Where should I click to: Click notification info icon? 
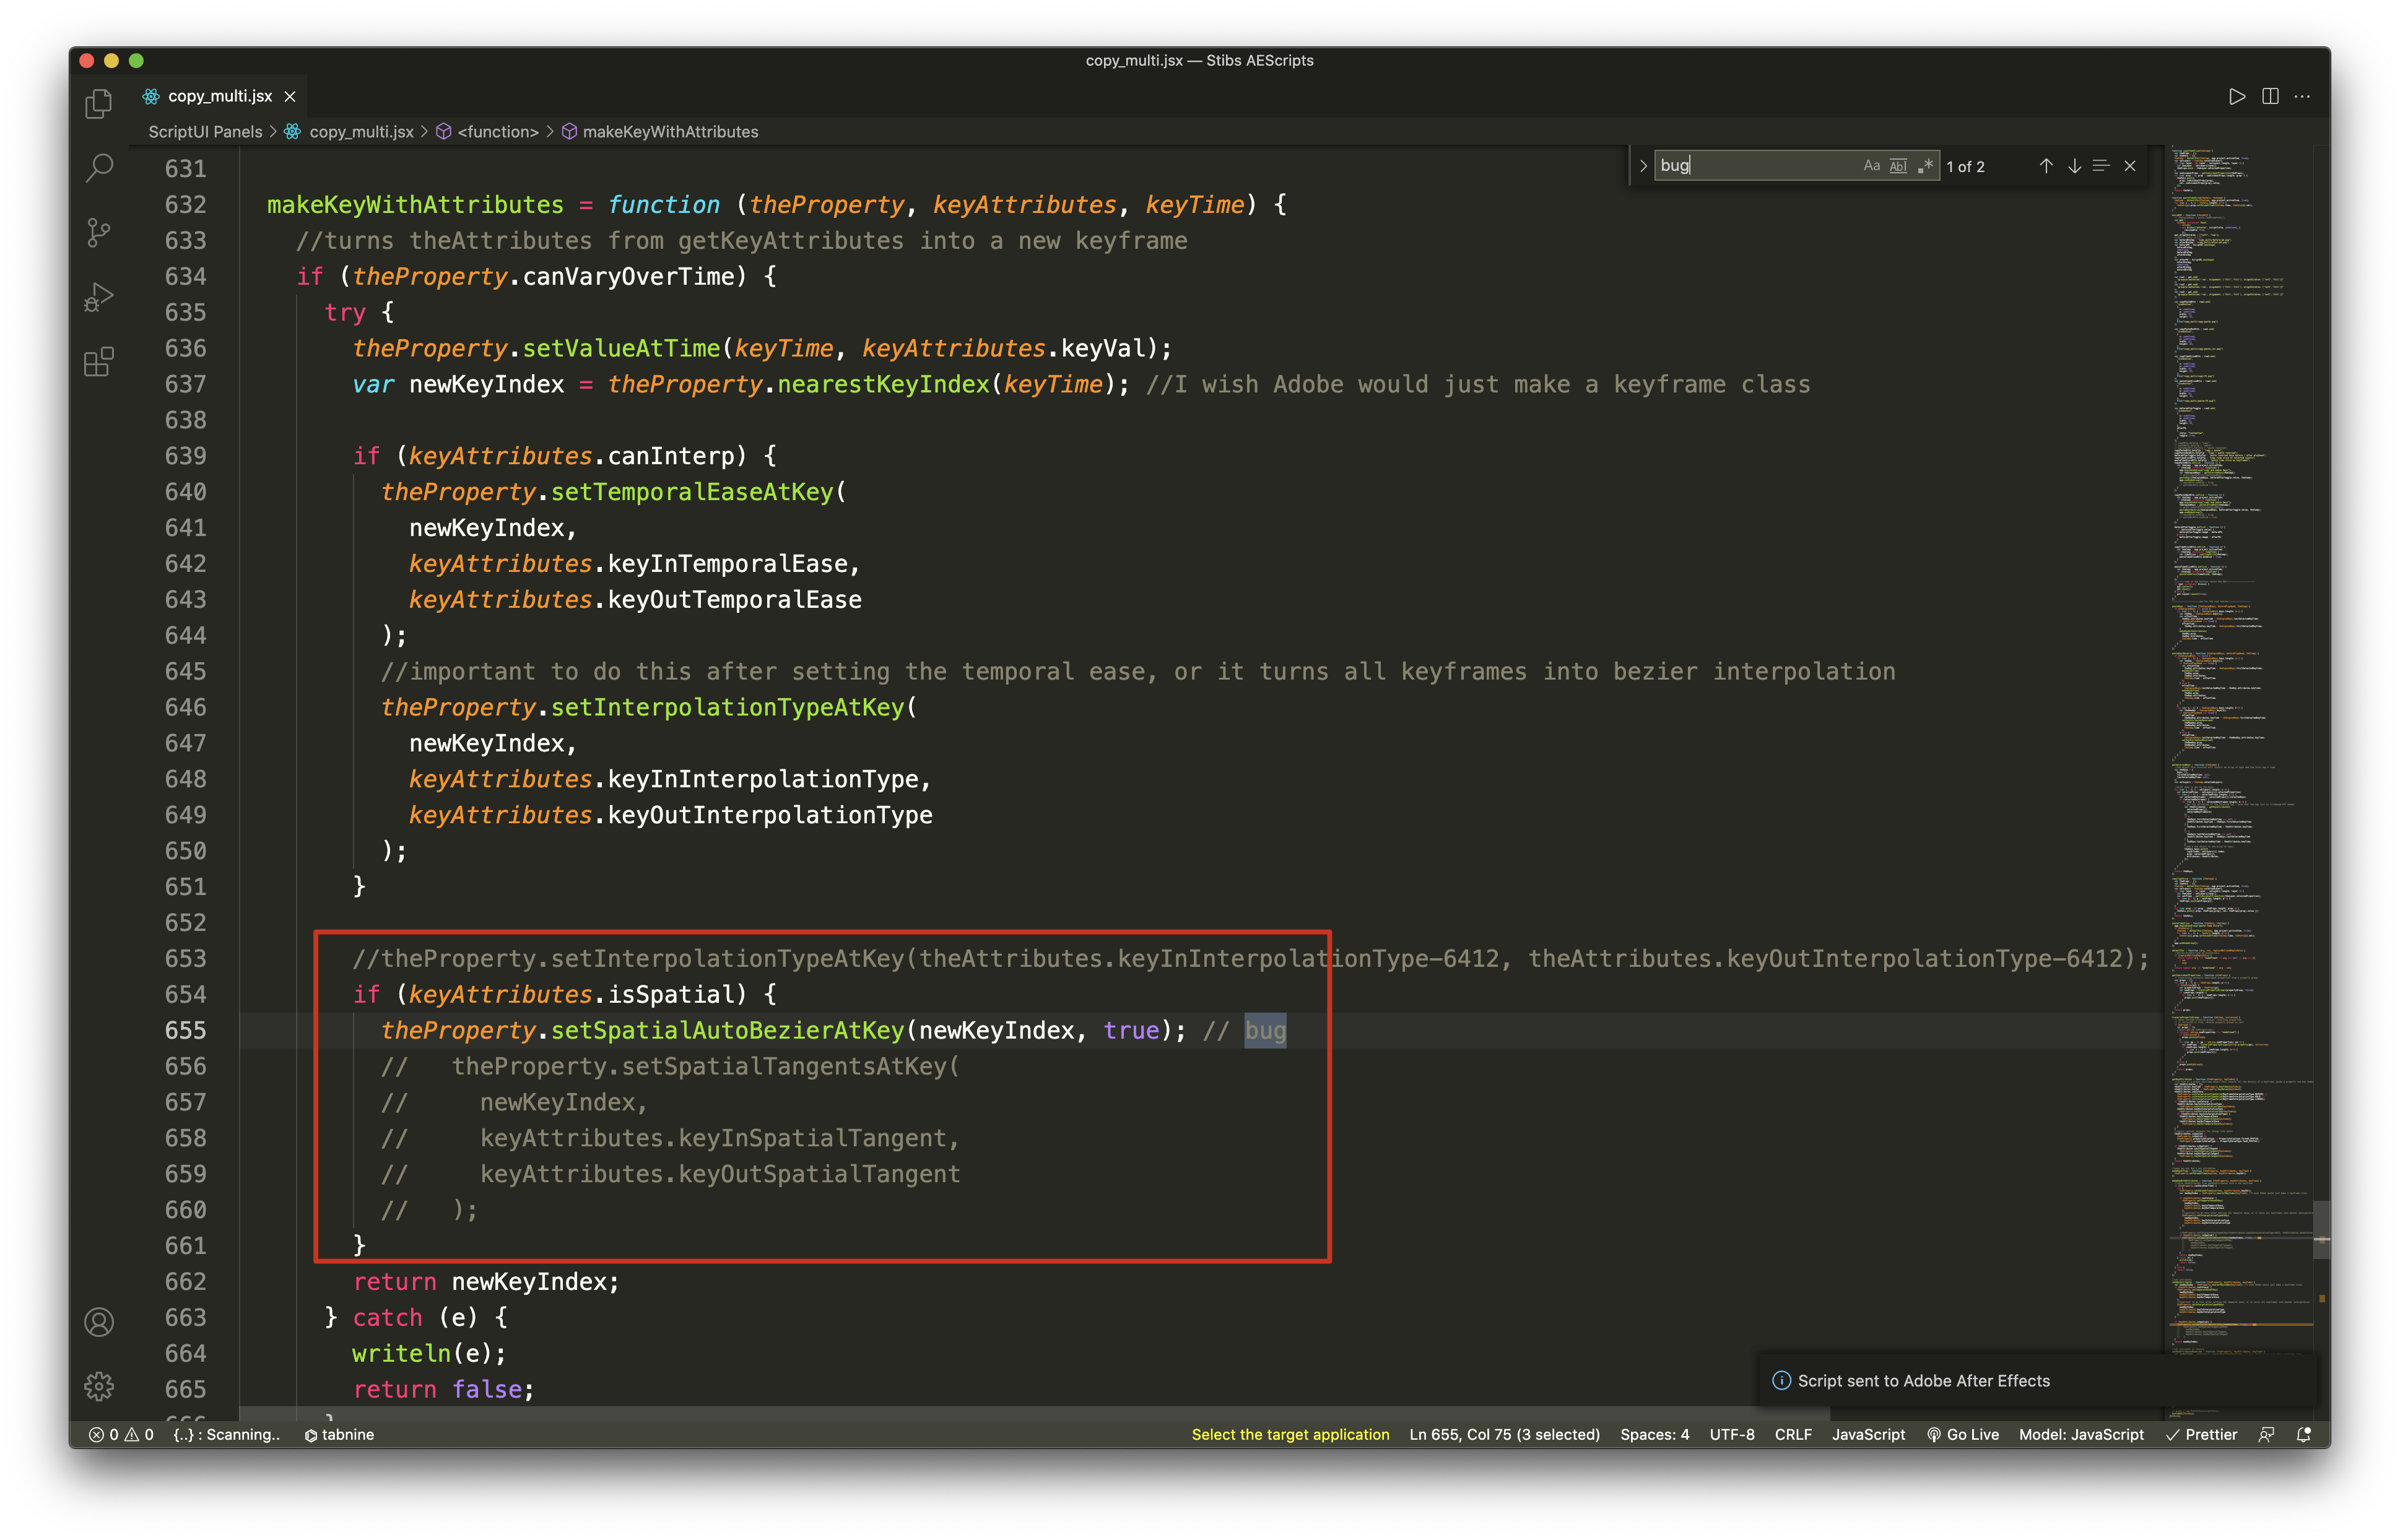coord(1781,1380)
